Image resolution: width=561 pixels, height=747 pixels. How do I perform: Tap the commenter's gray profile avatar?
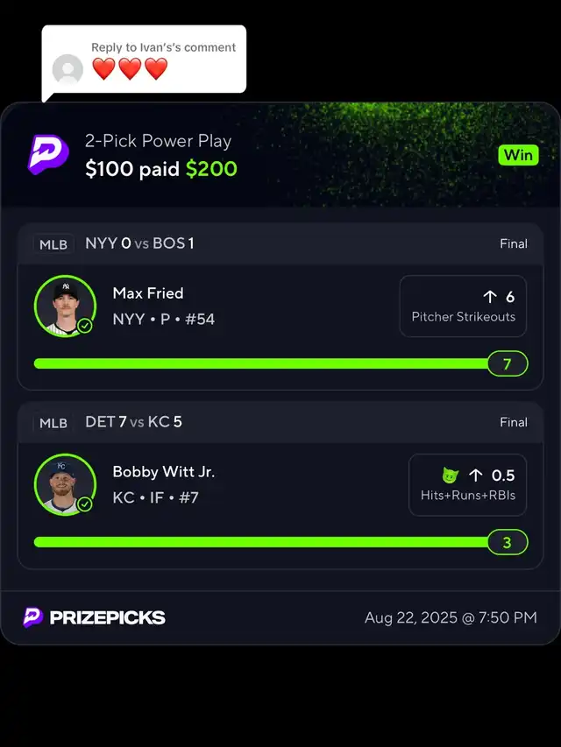pos(68,69)
